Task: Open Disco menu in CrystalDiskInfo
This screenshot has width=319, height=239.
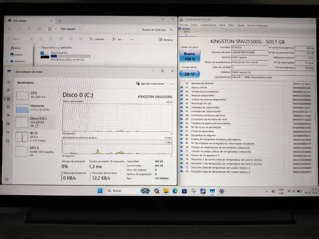Action: tap(231, 25)
